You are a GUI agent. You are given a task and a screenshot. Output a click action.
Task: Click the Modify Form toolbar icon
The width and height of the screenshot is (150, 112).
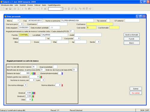click(45, 9)
